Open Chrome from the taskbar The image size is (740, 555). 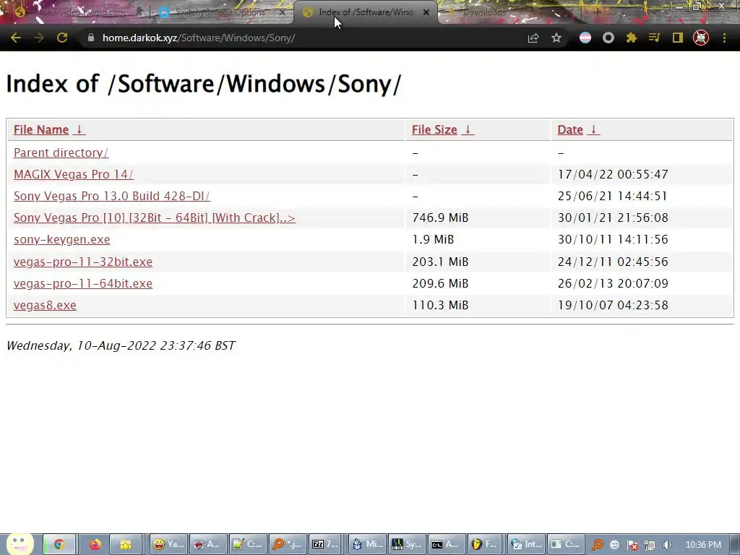click(x=59, y=544)
